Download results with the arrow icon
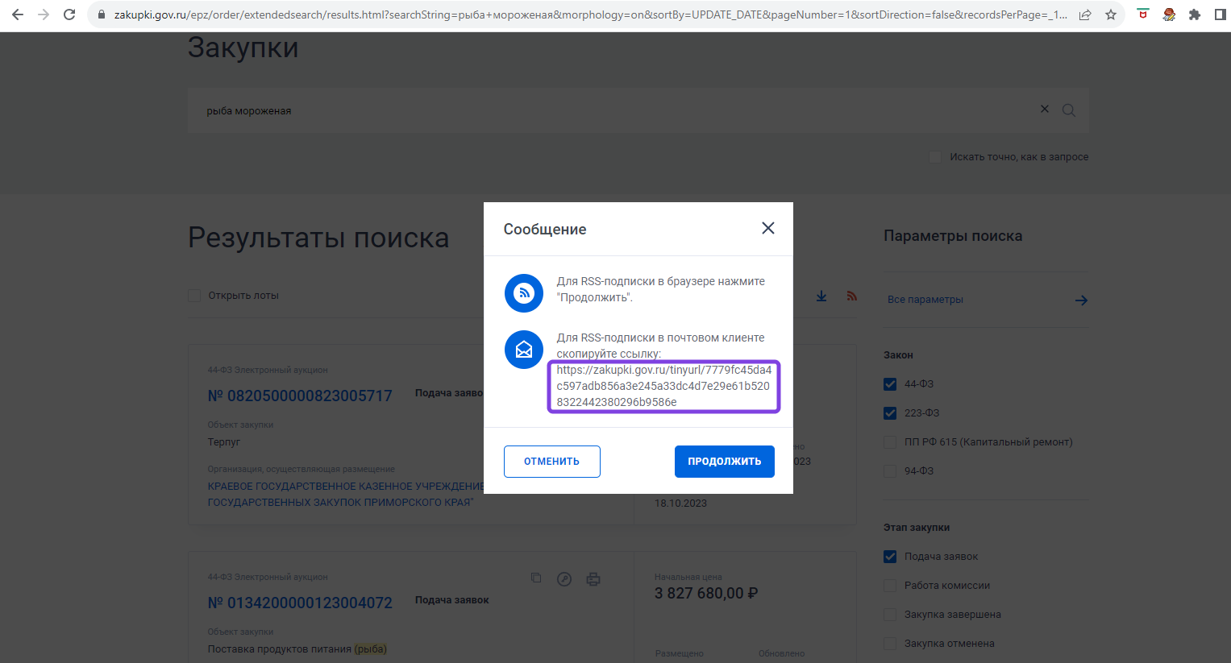The height and width of the screenshot is (663, 1231). (x=821, y=296)
